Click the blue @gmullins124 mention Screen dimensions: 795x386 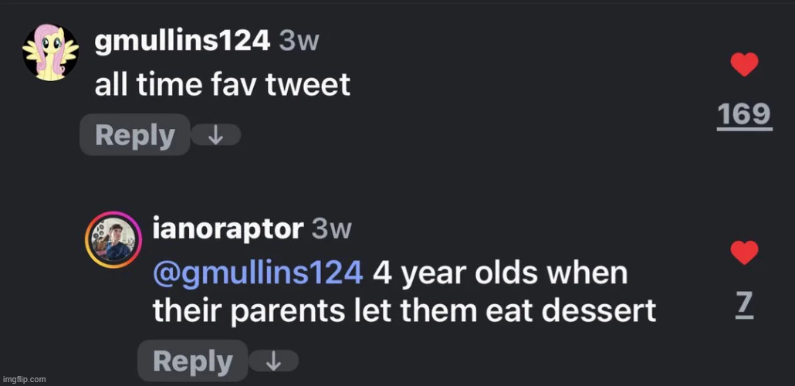(x=258, y=273)
